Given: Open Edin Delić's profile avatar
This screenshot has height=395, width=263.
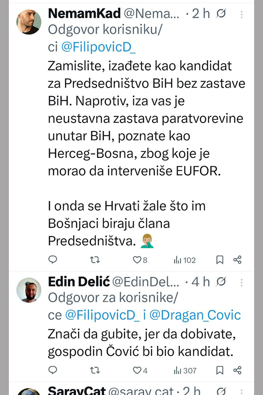Looking at the screenshot, I should coord(29,290).
